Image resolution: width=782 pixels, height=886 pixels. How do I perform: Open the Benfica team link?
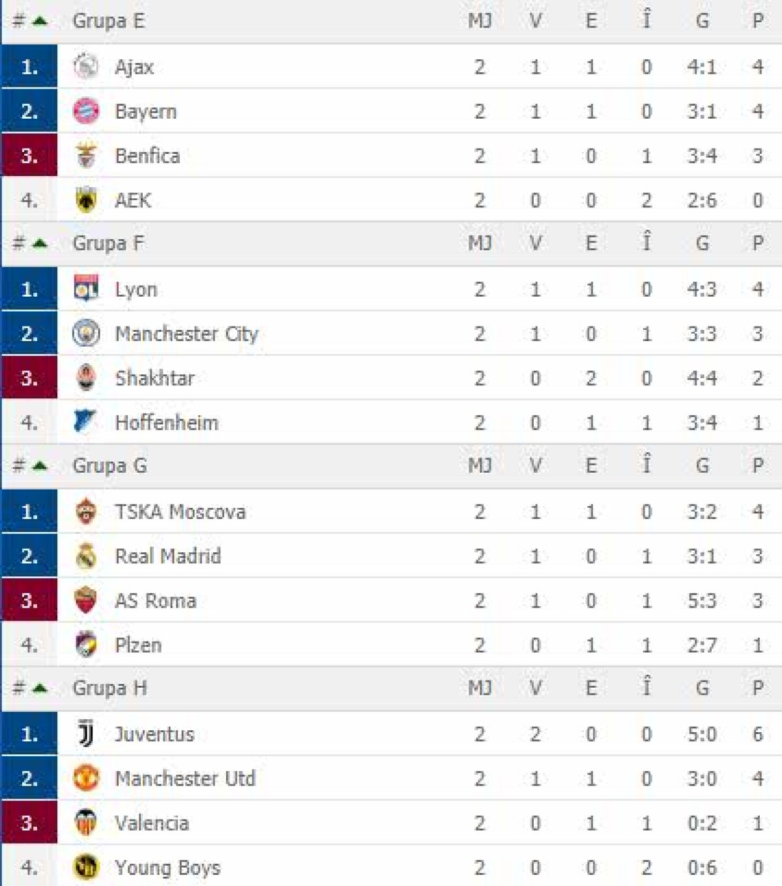(147, 156)
